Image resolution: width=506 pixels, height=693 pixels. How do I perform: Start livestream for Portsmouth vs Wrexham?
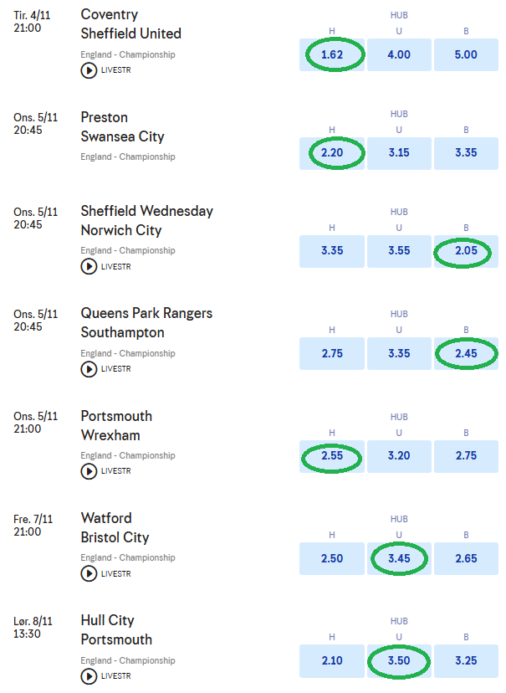[x=89, y=471]
